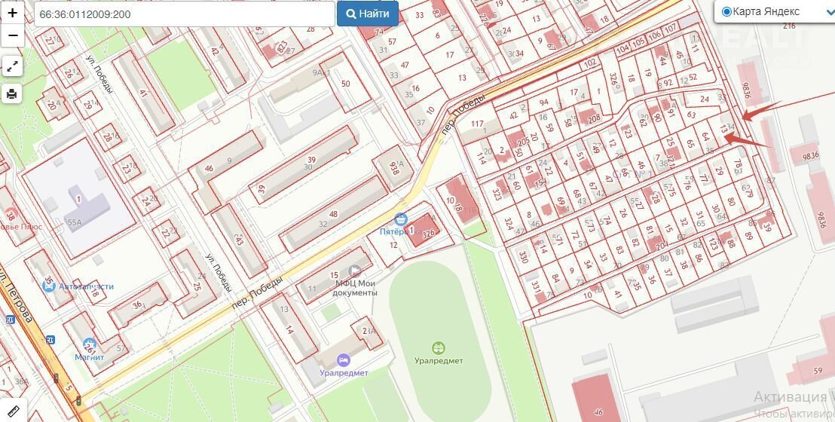
Task: Select the parcel numbered 330
Action: tap(522, 257)
